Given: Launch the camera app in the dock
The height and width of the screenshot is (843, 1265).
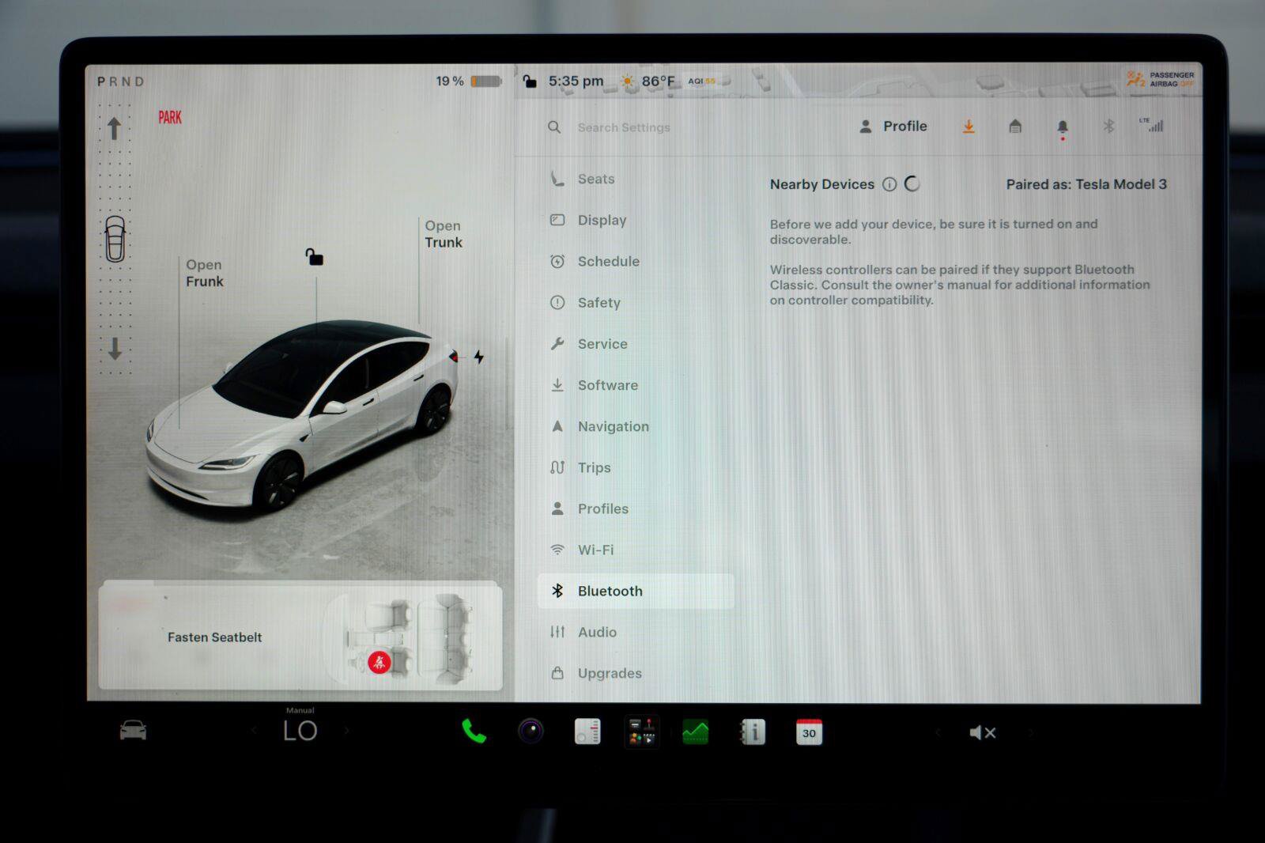Looking at the screenshot, I should pos(531,731).
